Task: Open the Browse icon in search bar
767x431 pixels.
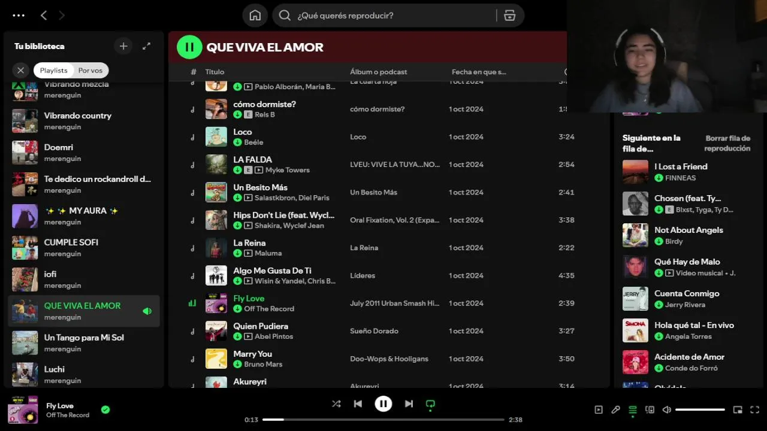Action: (x=510, y=16)
